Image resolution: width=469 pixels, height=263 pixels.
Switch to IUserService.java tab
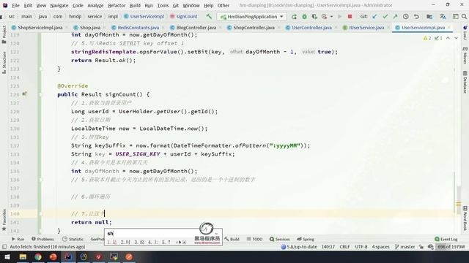coord(366,28)
